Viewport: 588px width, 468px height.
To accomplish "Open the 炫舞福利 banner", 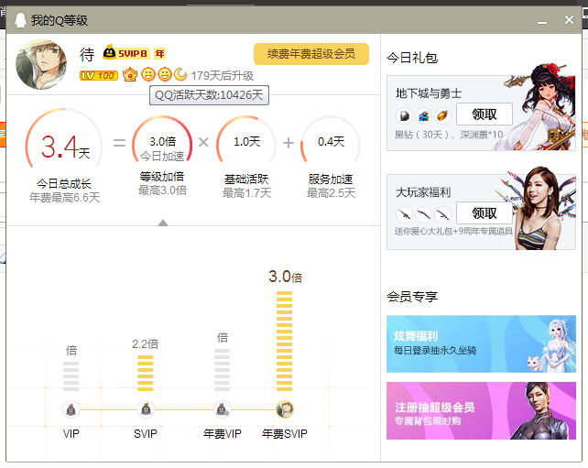I will (481, 343).
